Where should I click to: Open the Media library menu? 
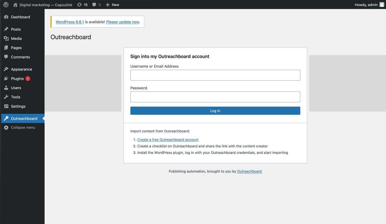16,39
